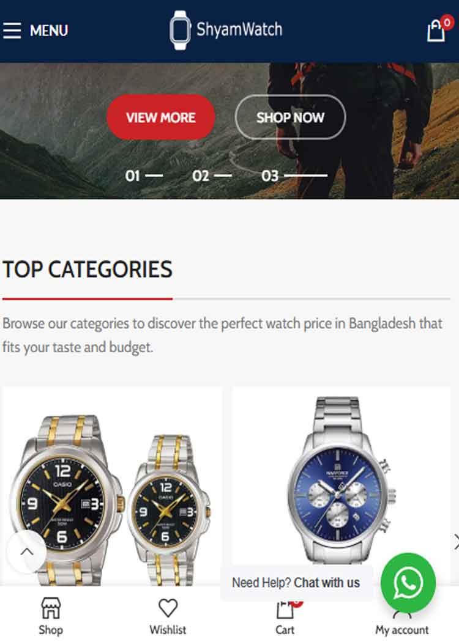Open the shopping bag cart icon in header
This screenshot has height=642, width=459.
(x=436, y=31)
